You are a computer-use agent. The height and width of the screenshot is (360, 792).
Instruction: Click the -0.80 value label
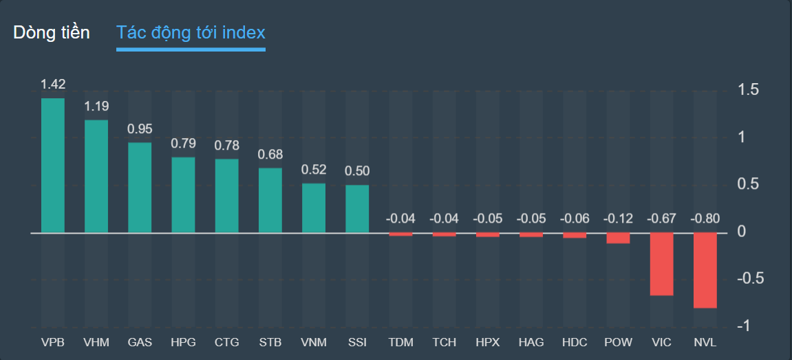[705, 219]
